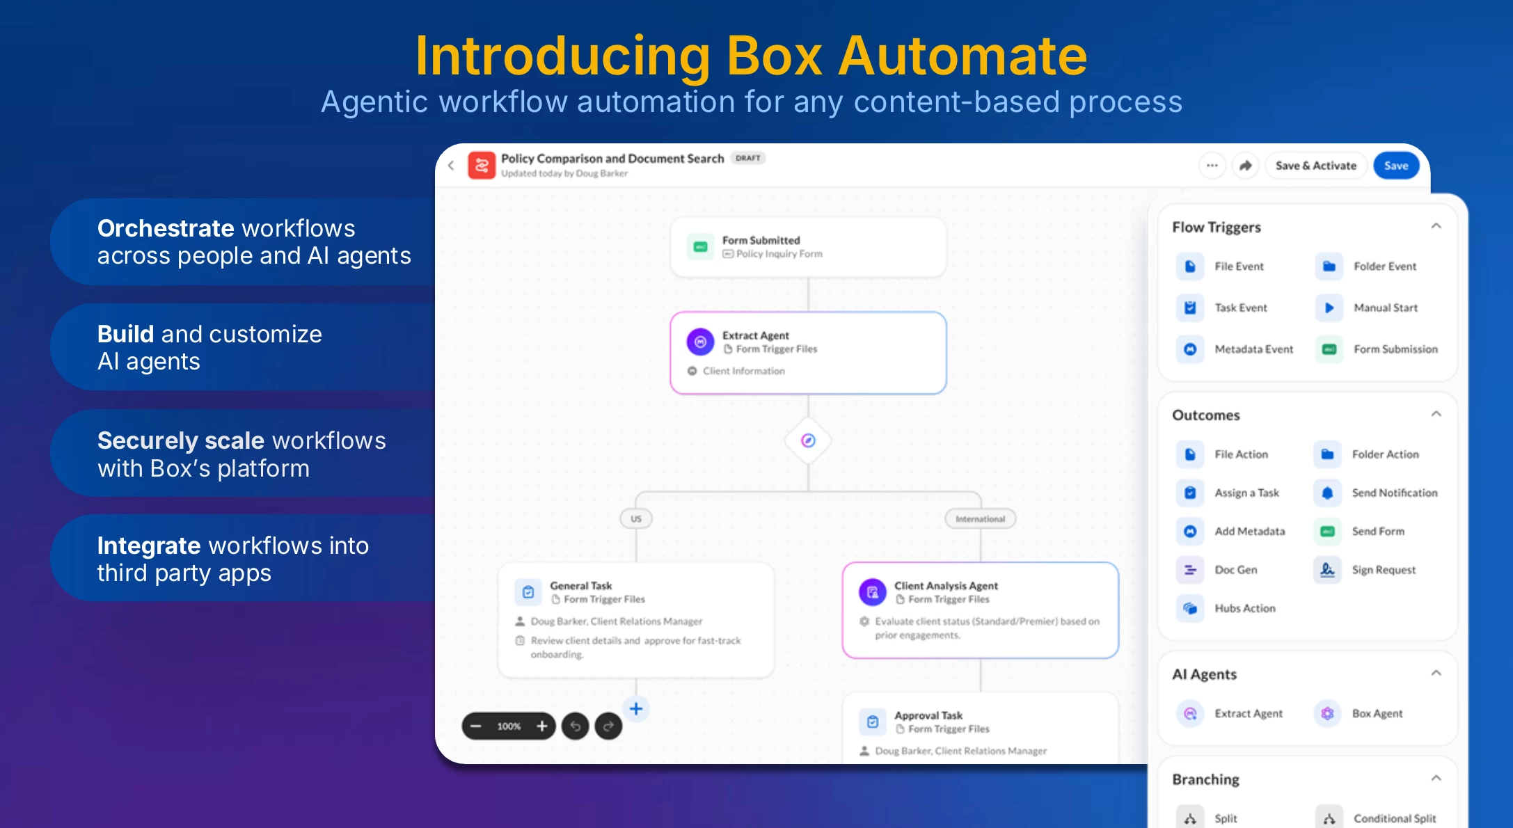The width and height of the screenshot is (1513, 828).
Task: Click the blue Save button
Action: 1396,166
